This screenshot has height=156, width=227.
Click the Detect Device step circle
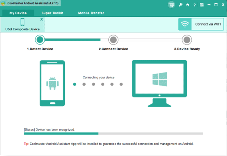pos(40,40)
